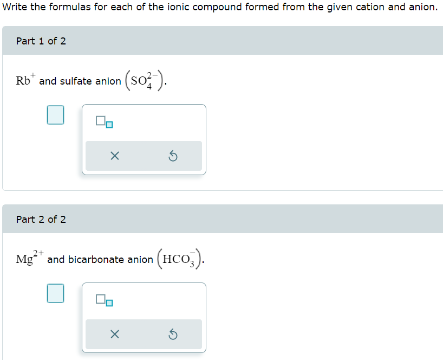Select the highlighted small subscript box icon
443x360 pixels.
tap(110, 125)
